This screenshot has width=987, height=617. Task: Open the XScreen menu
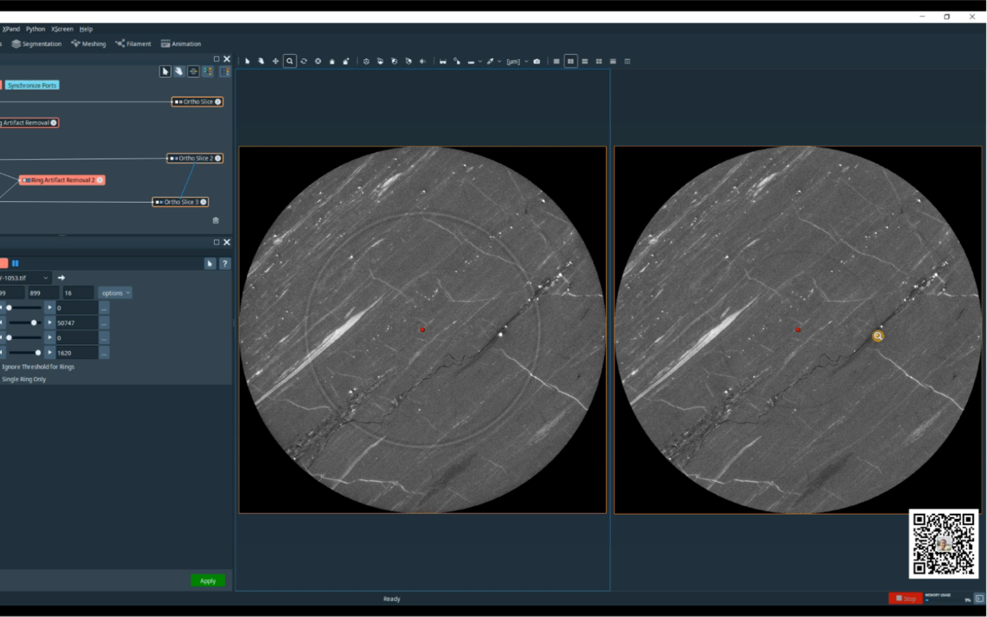(62, 29)
